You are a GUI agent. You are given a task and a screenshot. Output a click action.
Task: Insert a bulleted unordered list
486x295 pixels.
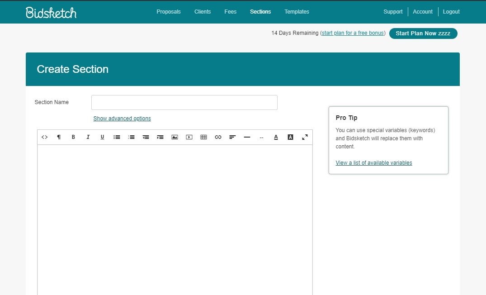coord(117,137)
